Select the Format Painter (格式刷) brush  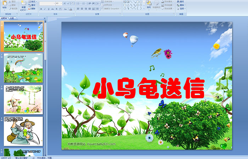point(13,8)
